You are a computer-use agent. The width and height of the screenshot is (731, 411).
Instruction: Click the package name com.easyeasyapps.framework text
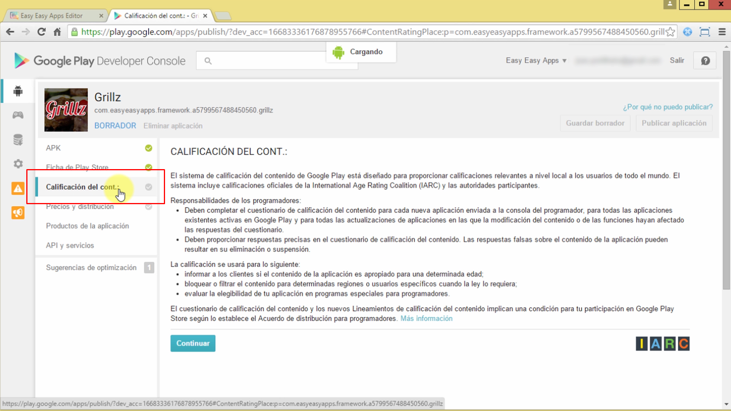click(x=184, y=110)
